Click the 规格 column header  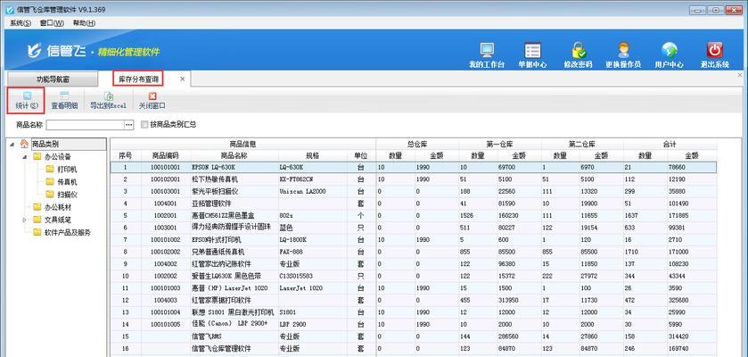tap(312, 155)
